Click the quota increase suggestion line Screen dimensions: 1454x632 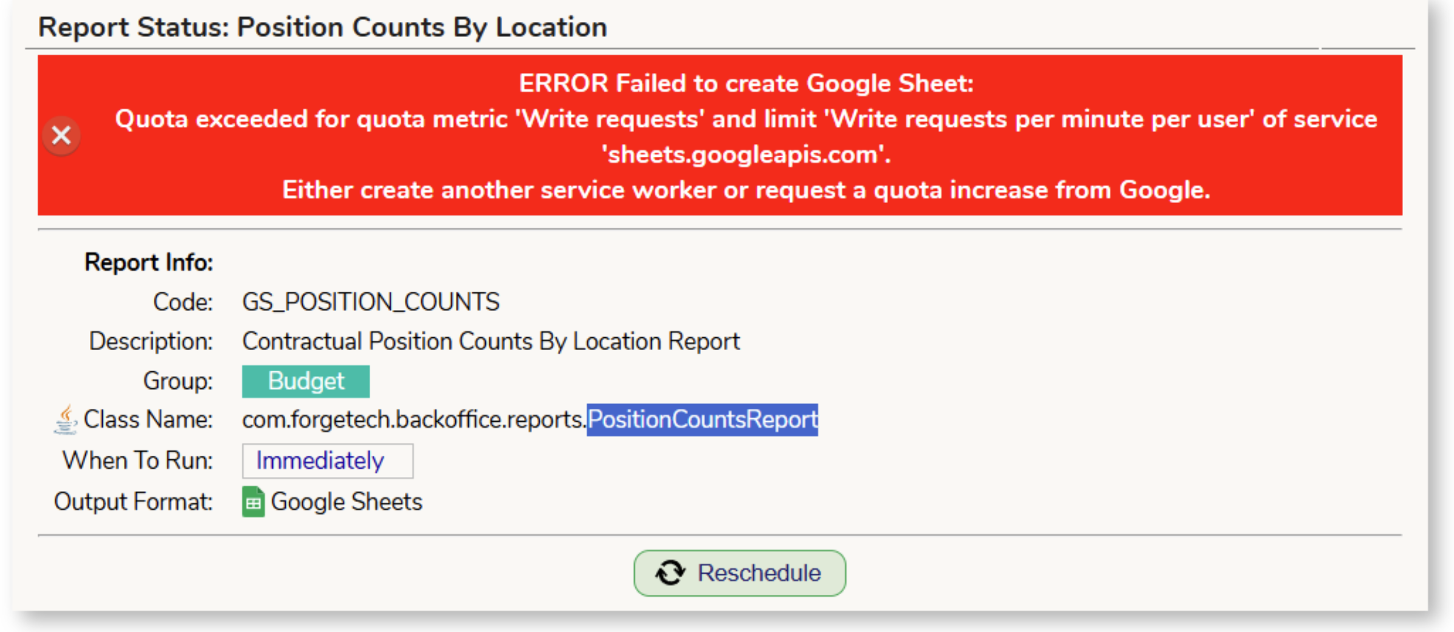pyautogui.click(x=746, y=190)
